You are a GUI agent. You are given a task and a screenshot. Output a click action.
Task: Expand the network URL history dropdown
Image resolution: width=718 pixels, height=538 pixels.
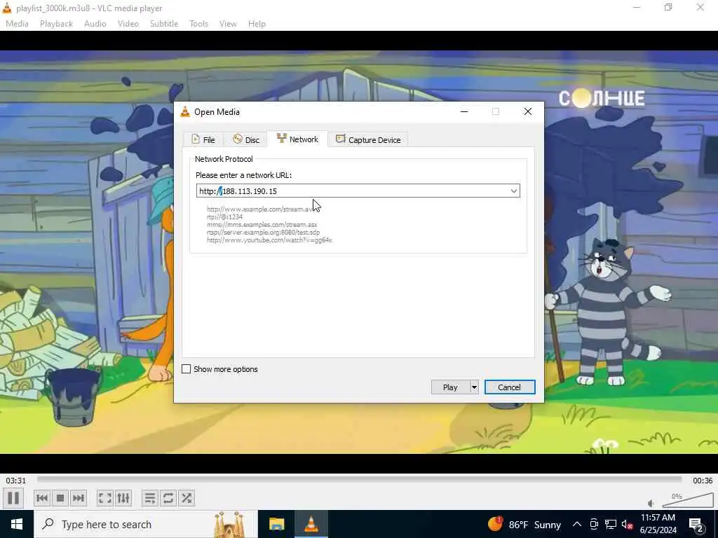click(514, 191)
